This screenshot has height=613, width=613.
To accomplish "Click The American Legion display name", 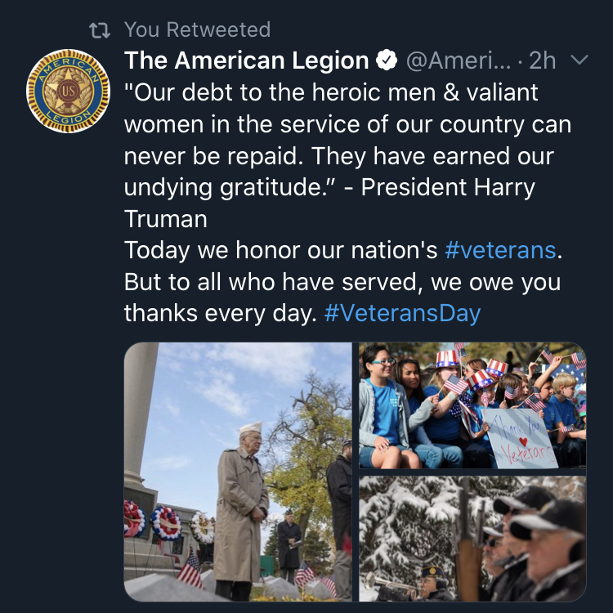I will [x=247, y=60].
